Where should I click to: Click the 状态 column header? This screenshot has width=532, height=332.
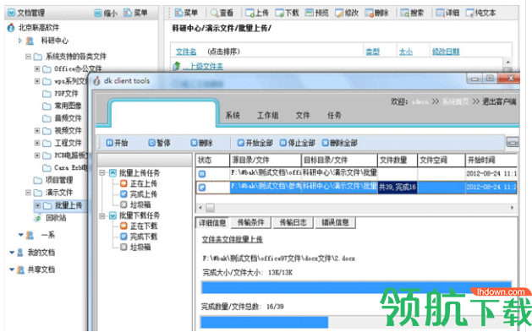(x=213, y=160)
